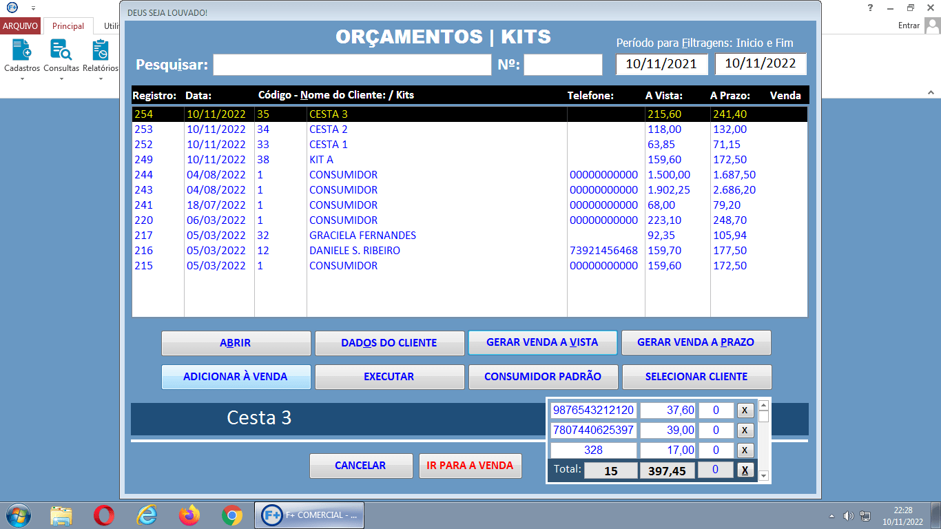Click item code 9876543212120 field
Viewport: 941px width, 529px height.
tap(593, 411)
